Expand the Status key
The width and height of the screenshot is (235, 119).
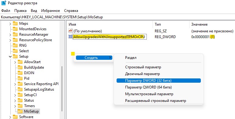point(15,101)
